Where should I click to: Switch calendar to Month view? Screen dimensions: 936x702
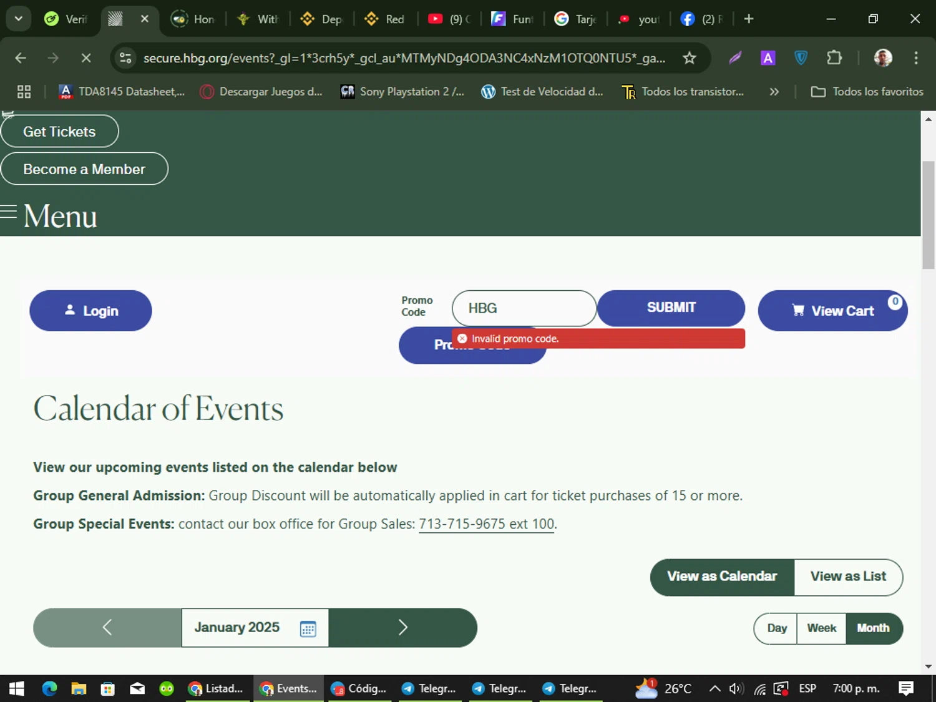click(x=874, y=628)
